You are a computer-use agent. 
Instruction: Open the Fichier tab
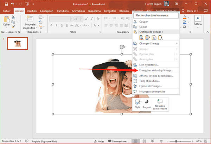coord(7,11)
